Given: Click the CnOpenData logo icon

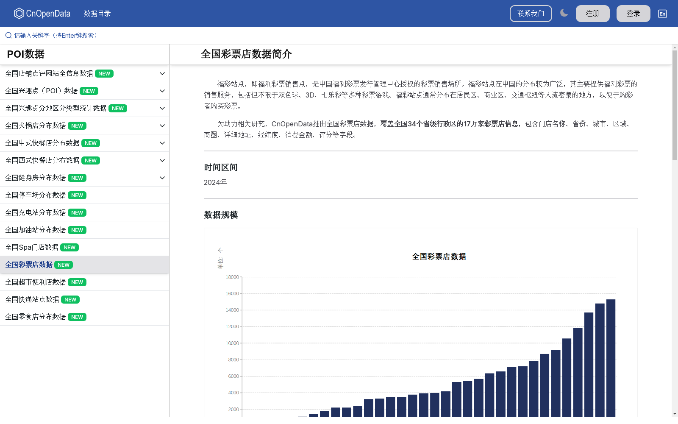Looking at the screenshot, I should point(19,14).
